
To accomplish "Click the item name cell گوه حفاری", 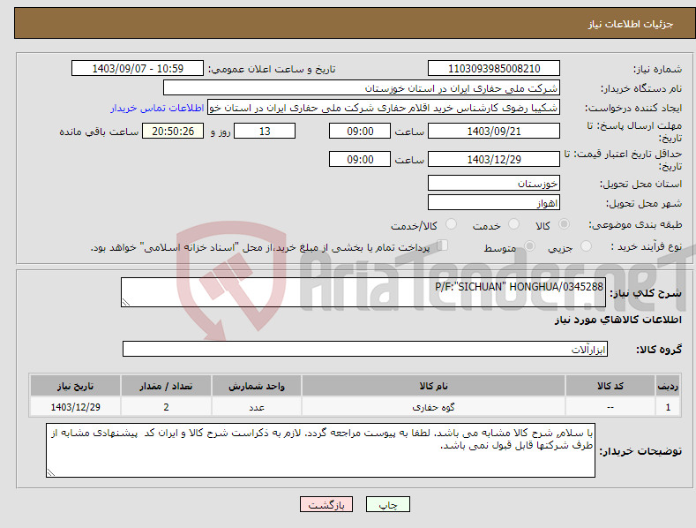I will pyautogui.click(x=433, y=407).
